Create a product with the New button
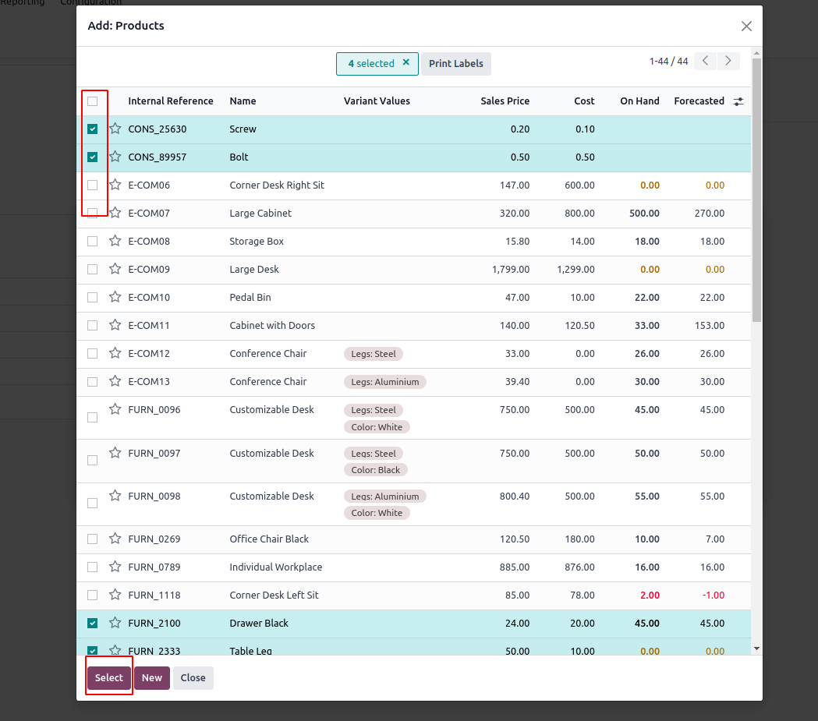This screenshot has width=818, height=721. (152, 677)
